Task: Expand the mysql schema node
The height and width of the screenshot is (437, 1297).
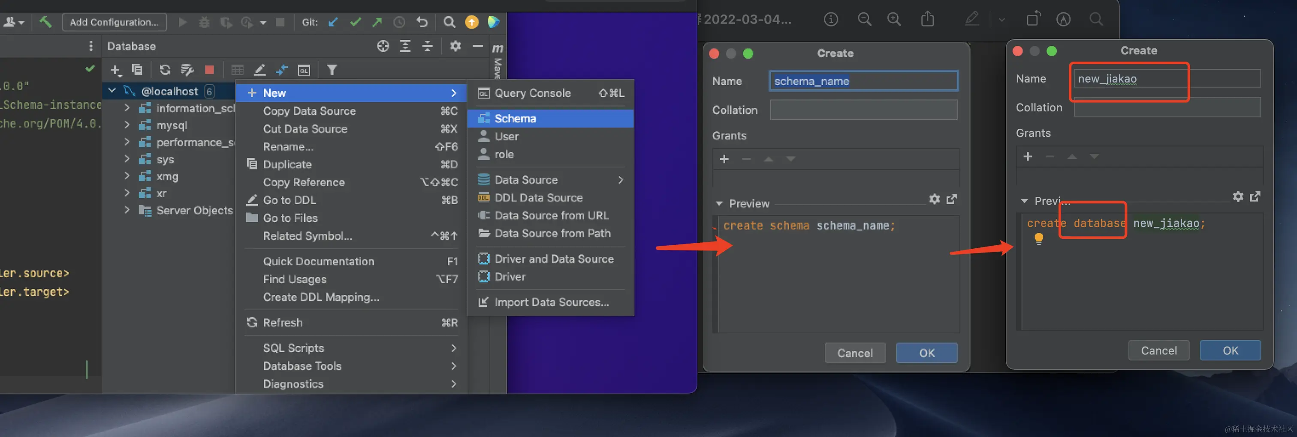Action: click(x=127, y=125)
